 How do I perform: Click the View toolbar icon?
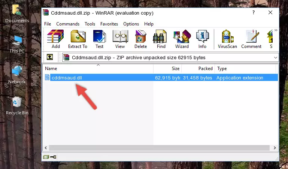(120, 39)
